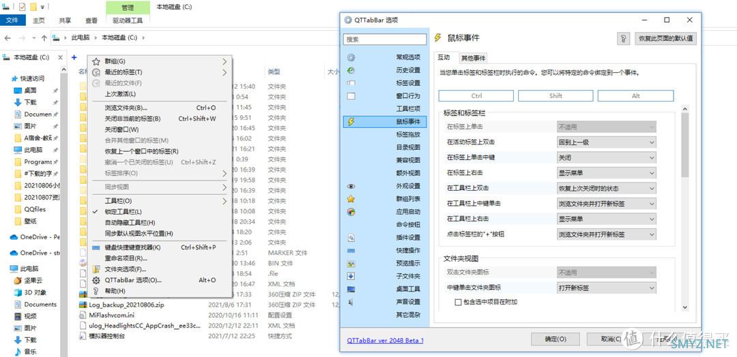Select the Log_backup_20210806.zip file
Viewport: 737px width, 357px height.
[x=126, y=305]
